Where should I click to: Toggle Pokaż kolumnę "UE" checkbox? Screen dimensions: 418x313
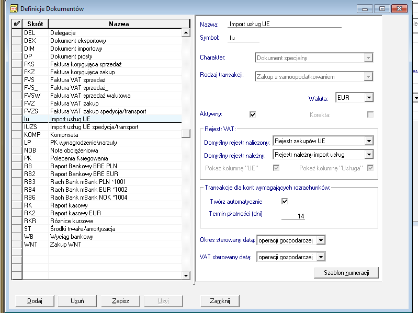pyautogui.click(x=276, y=168)
